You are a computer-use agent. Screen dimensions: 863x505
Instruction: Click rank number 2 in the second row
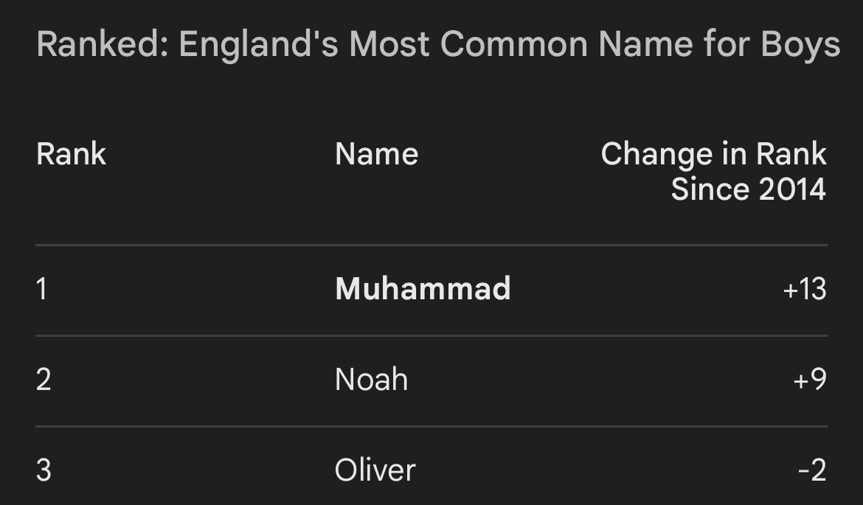click(44, 380)
